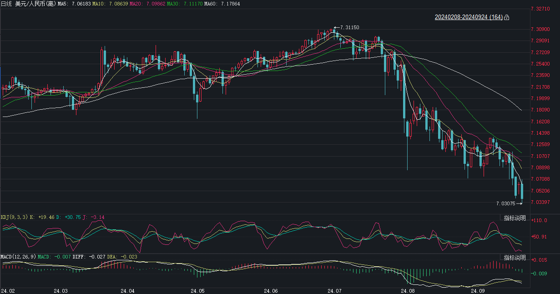Click the 7.31150 high price marker
Viewport: 560px width, 294px height.
[349, 28]
